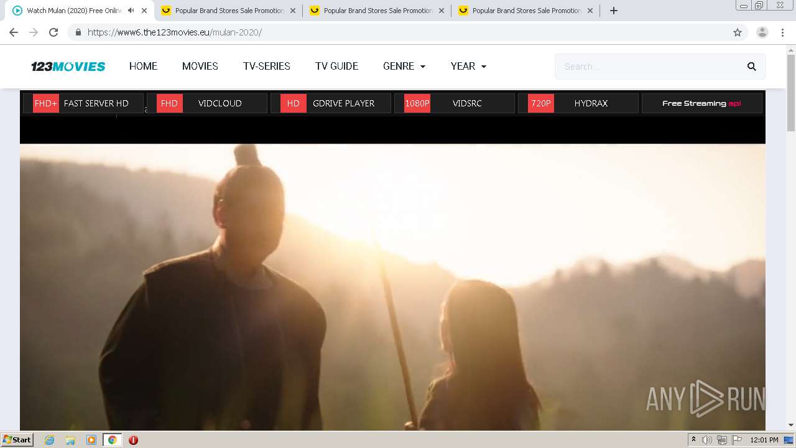Image resolution: width=796 pixels, height=448 pixels.
Task: Expand the YEAR dropdown
Action: 468,66
